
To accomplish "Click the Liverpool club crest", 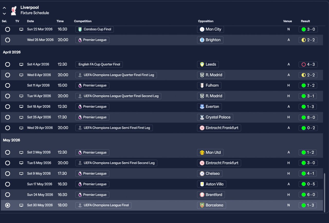I will pos(14,10).
